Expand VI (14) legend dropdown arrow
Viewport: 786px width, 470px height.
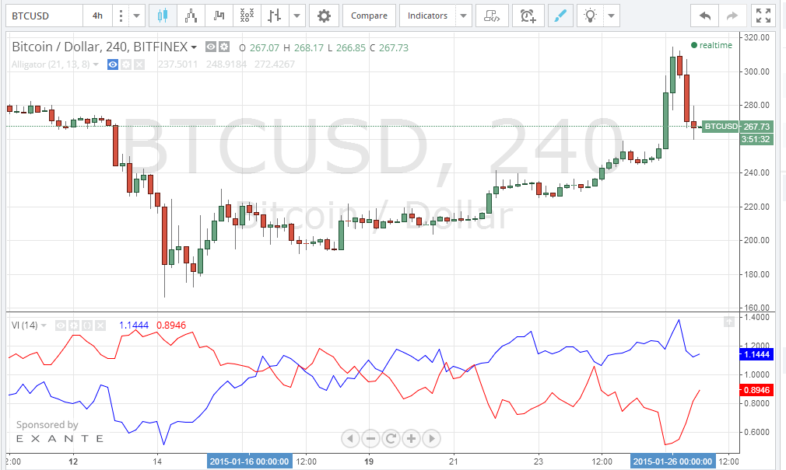(44, 326)
